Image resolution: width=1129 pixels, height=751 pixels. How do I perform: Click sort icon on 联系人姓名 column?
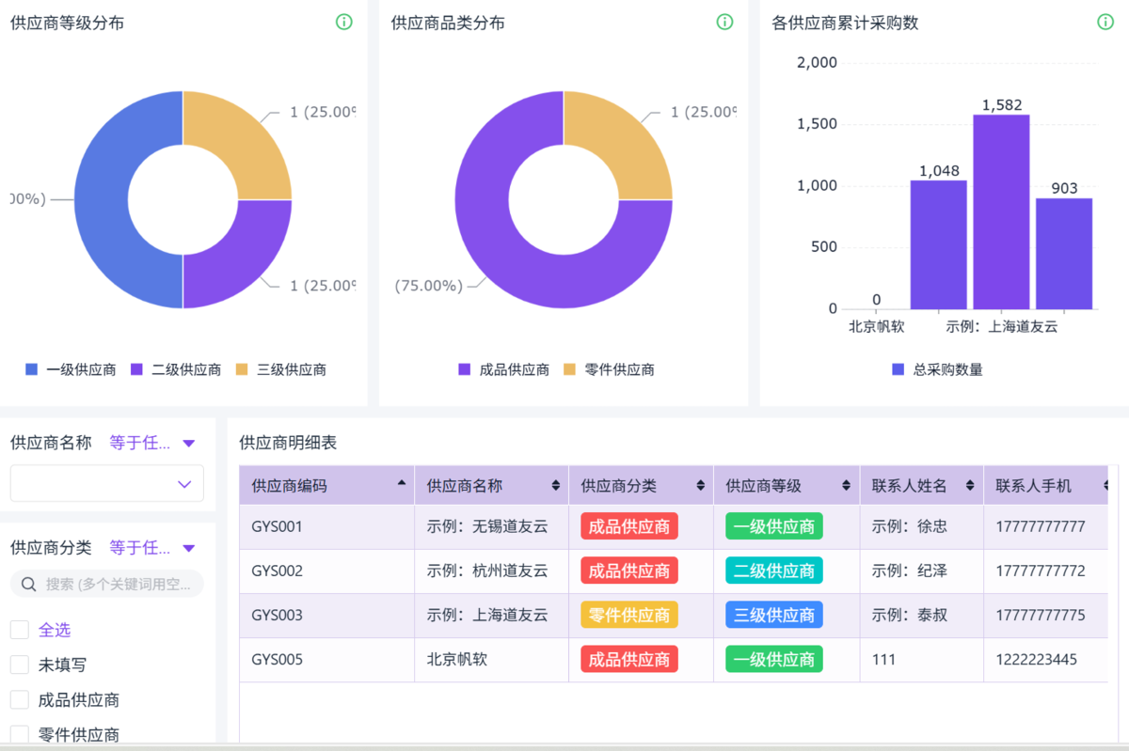tap(970, 486)
